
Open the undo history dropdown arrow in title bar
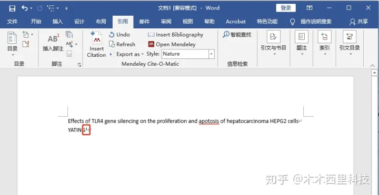[31, 8]
